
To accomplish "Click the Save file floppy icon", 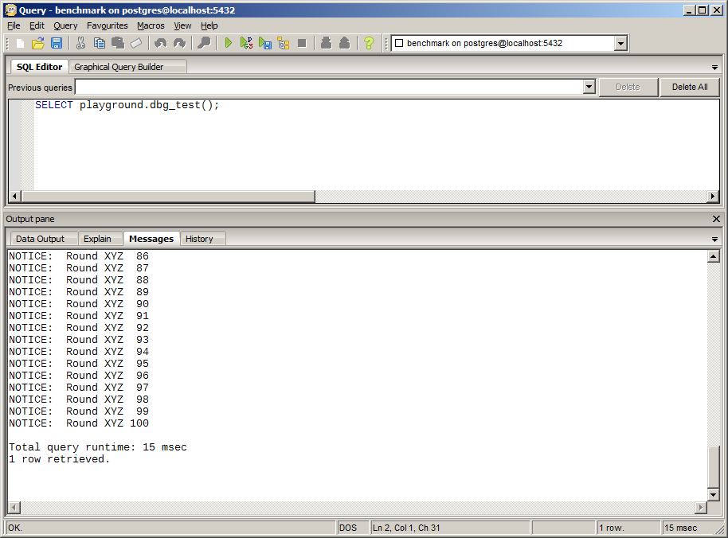I will click(x=57, y=43).
